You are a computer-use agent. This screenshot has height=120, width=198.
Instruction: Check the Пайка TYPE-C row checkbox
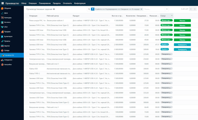click(27, 73)
